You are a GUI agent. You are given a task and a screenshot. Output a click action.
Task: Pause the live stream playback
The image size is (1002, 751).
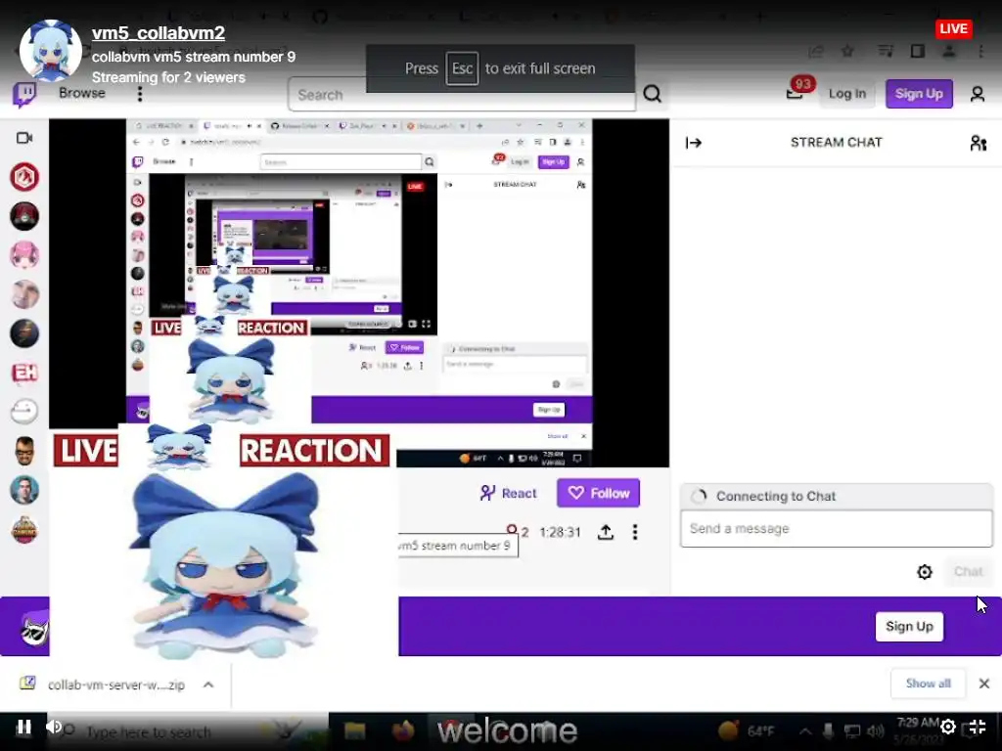point(23,727)
